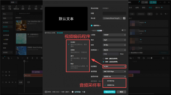Select the CBR bitrate radio button
The width and height of the screenshot is (171, 95).
click(x=103, y=58)
